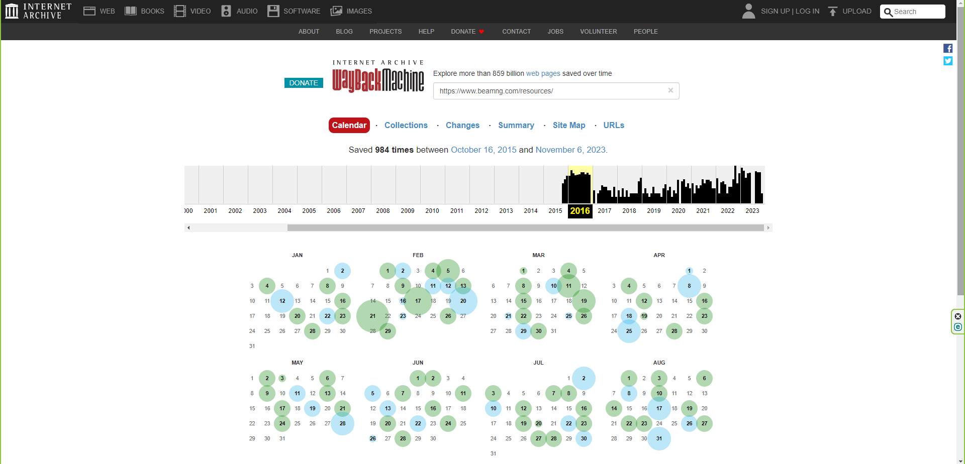Open April 25 capture bubble

(629, 331)
